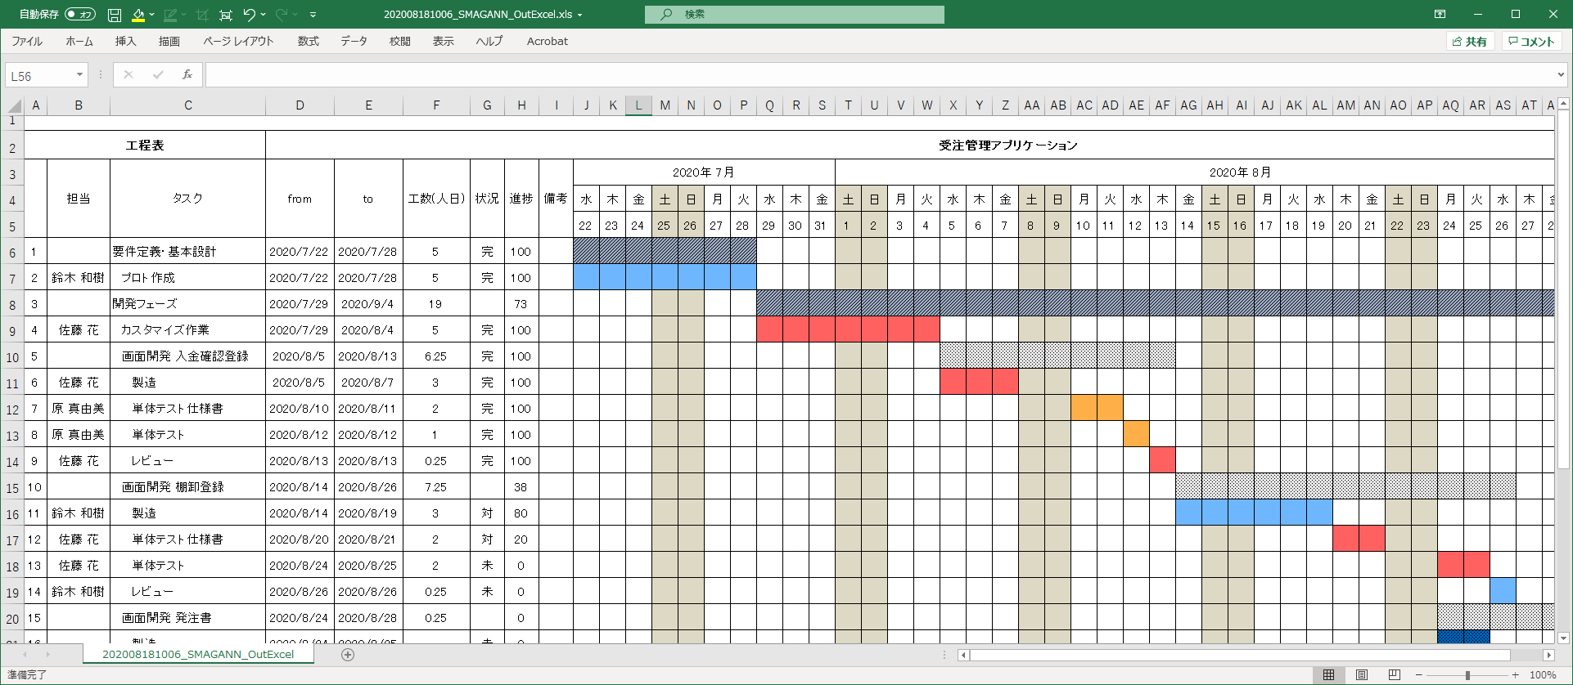Screen dimensions: 1573x685
Task: Click the confirm checkmark in formula bar
Action: coord(158,75)
